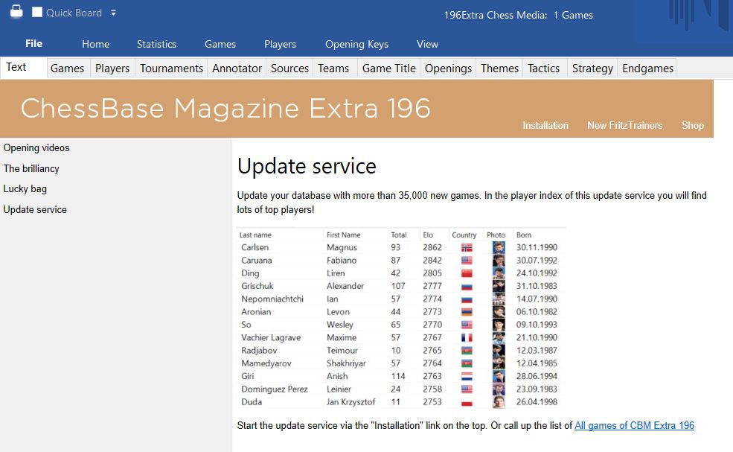This screenshot has height=452, width=733.
Task: Click Russian flag in Grischuk row
Action: pyautogui.click(x=467, y=287)
